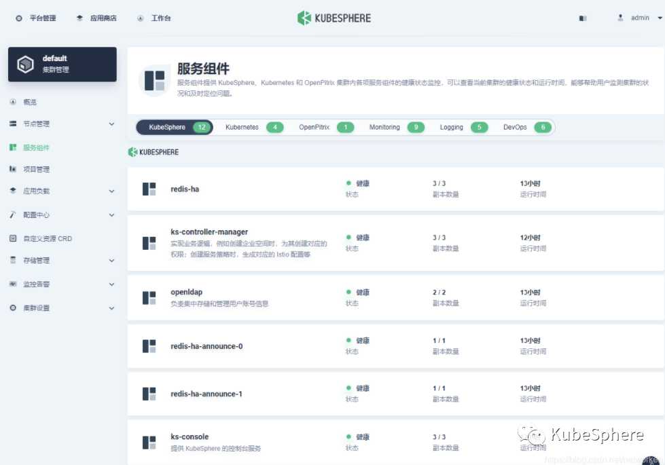This screenshot has width=665, height=465.
Task: Open the ks-console service component
Action: click(x=149, y=441)
